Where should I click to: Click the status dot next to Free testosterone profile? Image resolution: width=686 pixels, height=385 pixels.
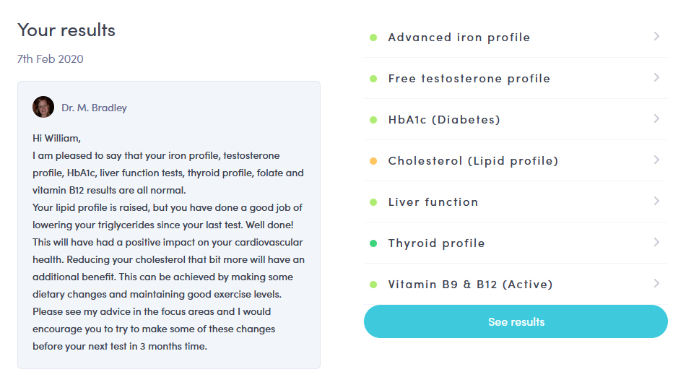(x=373, y=79)
